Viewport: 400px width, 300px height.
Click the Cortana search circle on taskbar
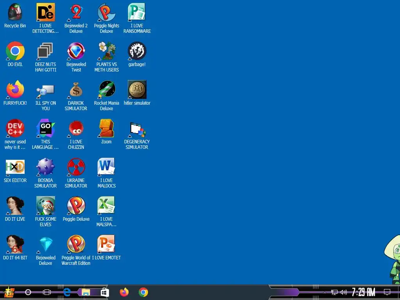[28, 292]
